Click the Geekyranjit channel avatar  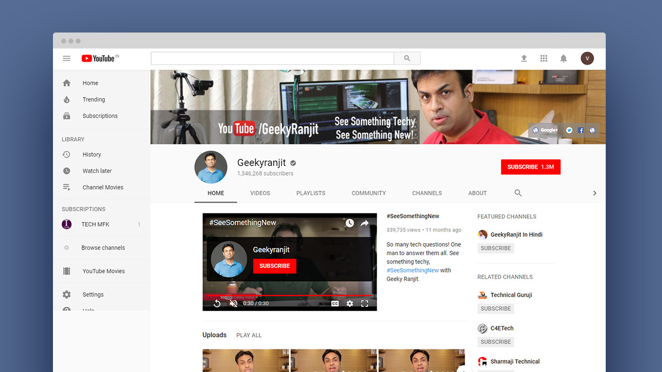tap(211, 167)
